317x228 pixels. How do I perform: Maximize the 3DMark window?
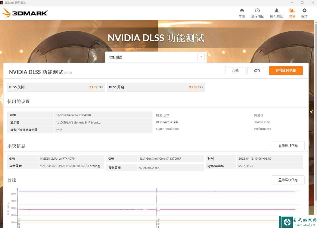(x=302, y=2)
